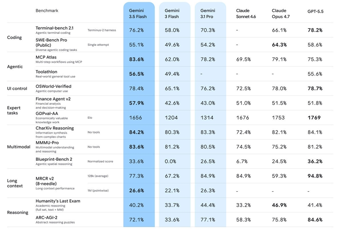
Task: Select the GDPval-AA benchmark name
Action: pos(47,113)
